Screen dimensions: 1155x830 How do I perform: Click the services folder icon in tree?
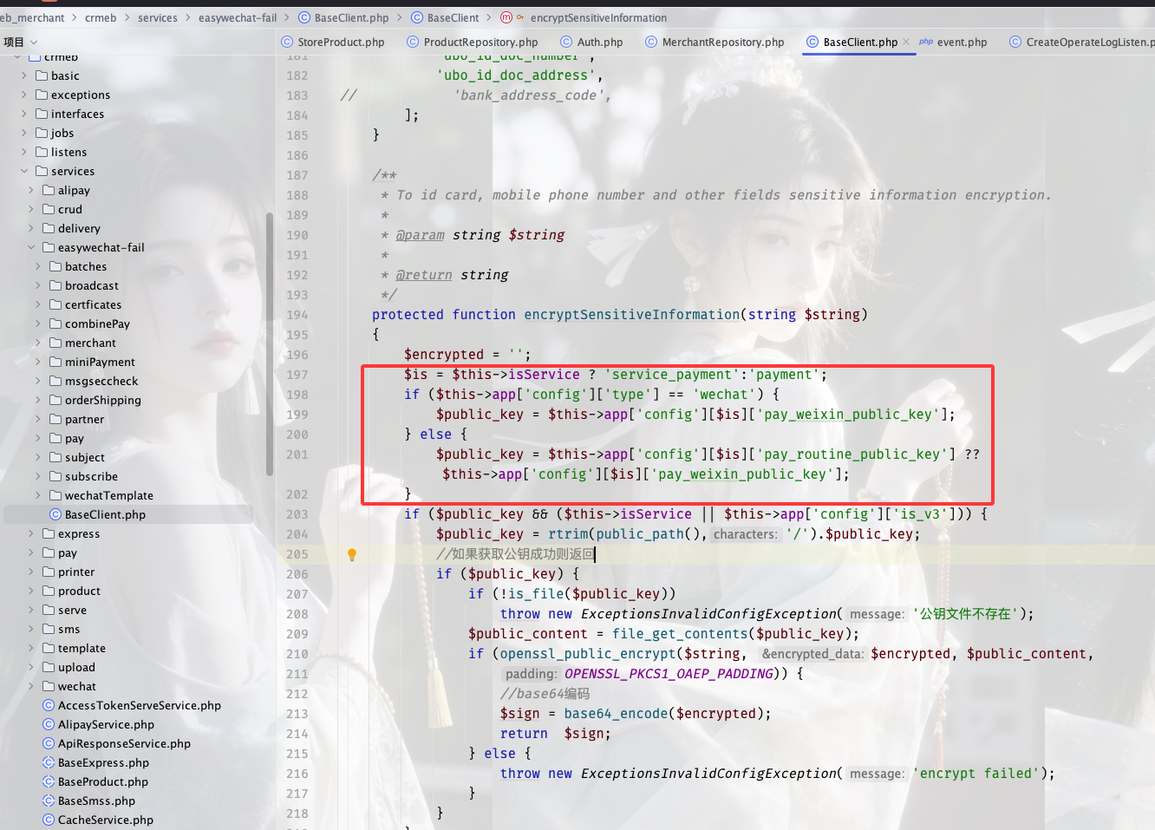tap(42, 171)
